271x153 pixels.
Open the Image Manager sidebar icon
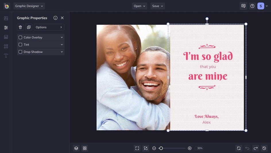pos(6,18)
